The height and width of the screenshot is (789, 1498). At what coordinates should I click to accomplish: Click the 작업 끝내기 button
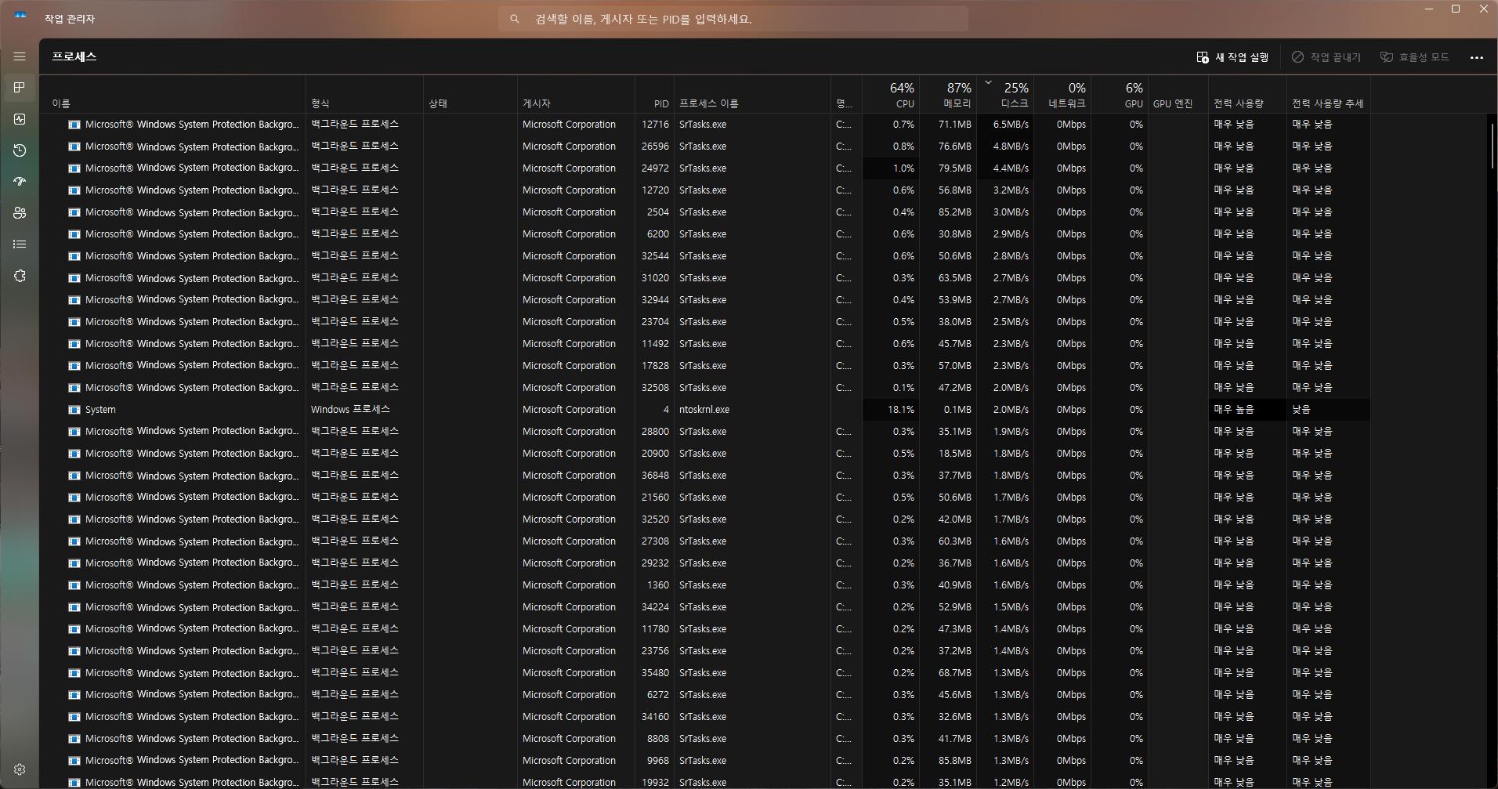[1326, 57]
